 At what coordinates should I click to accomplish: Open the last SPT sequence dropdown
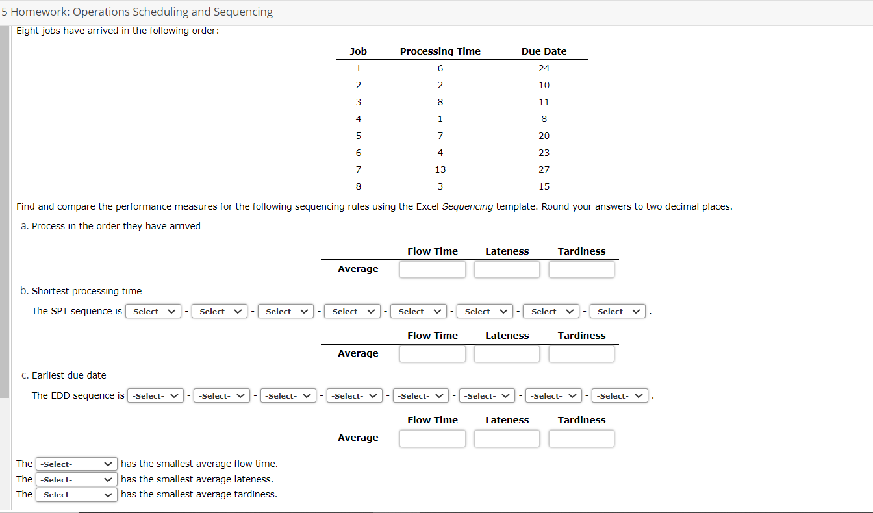click(x=617, y=311)
